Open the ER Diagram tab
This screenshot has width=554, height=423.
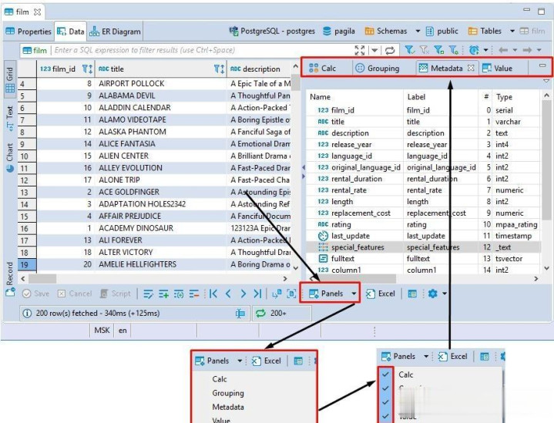[116, 32]
